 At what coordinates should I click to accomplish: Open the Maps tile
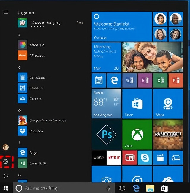coord(168,104)
